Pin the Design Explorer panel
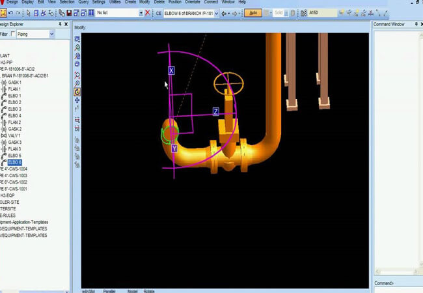 coord(60,24)
